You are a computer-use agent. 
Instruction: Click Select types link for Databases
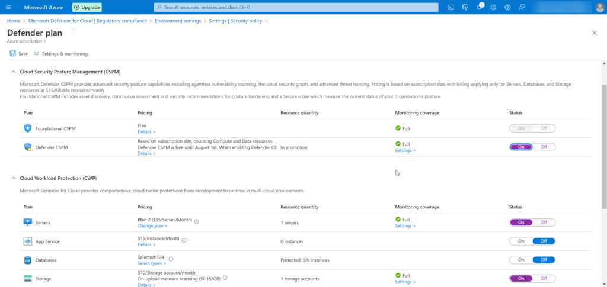[152, 263]
